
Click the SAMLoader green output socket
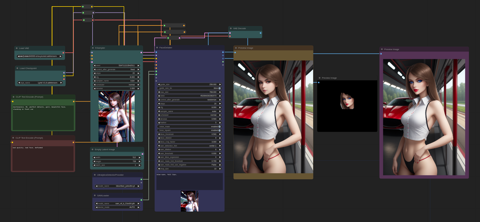[141, 200]
